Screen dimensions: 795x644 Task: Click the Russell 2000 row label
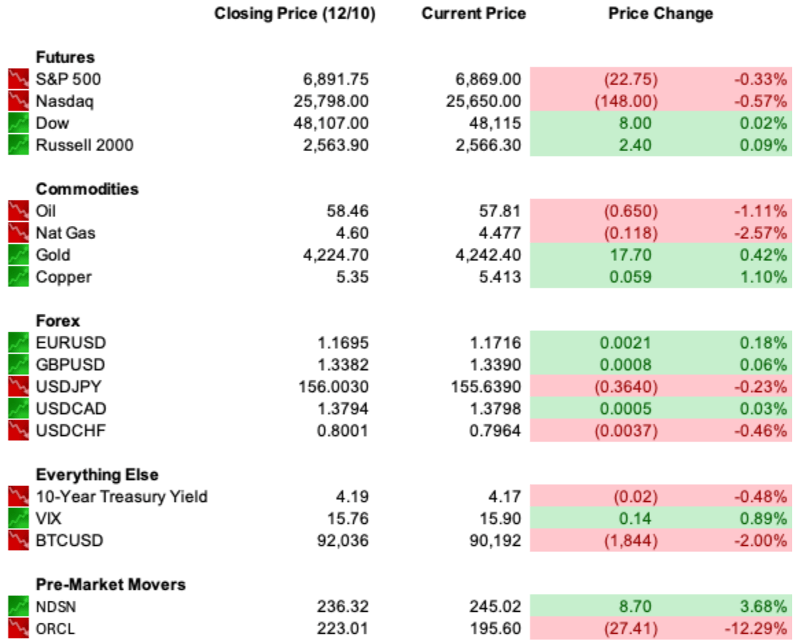pos(84,145)
